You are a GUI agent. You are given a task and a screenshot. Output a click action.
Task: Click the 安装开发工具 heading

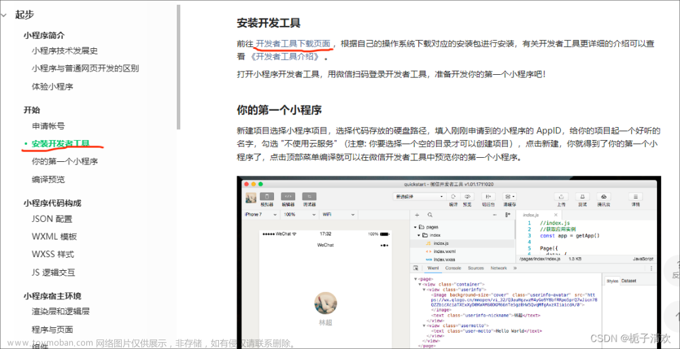pos(269,22)
